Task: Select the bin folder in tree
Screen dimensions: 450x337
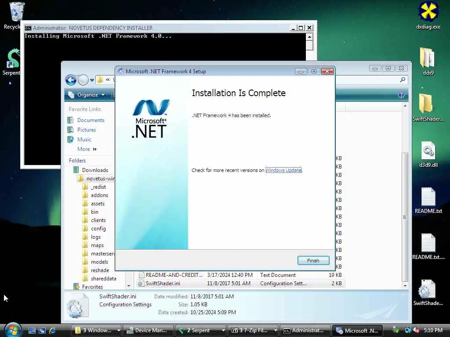Action: (91, 212)
